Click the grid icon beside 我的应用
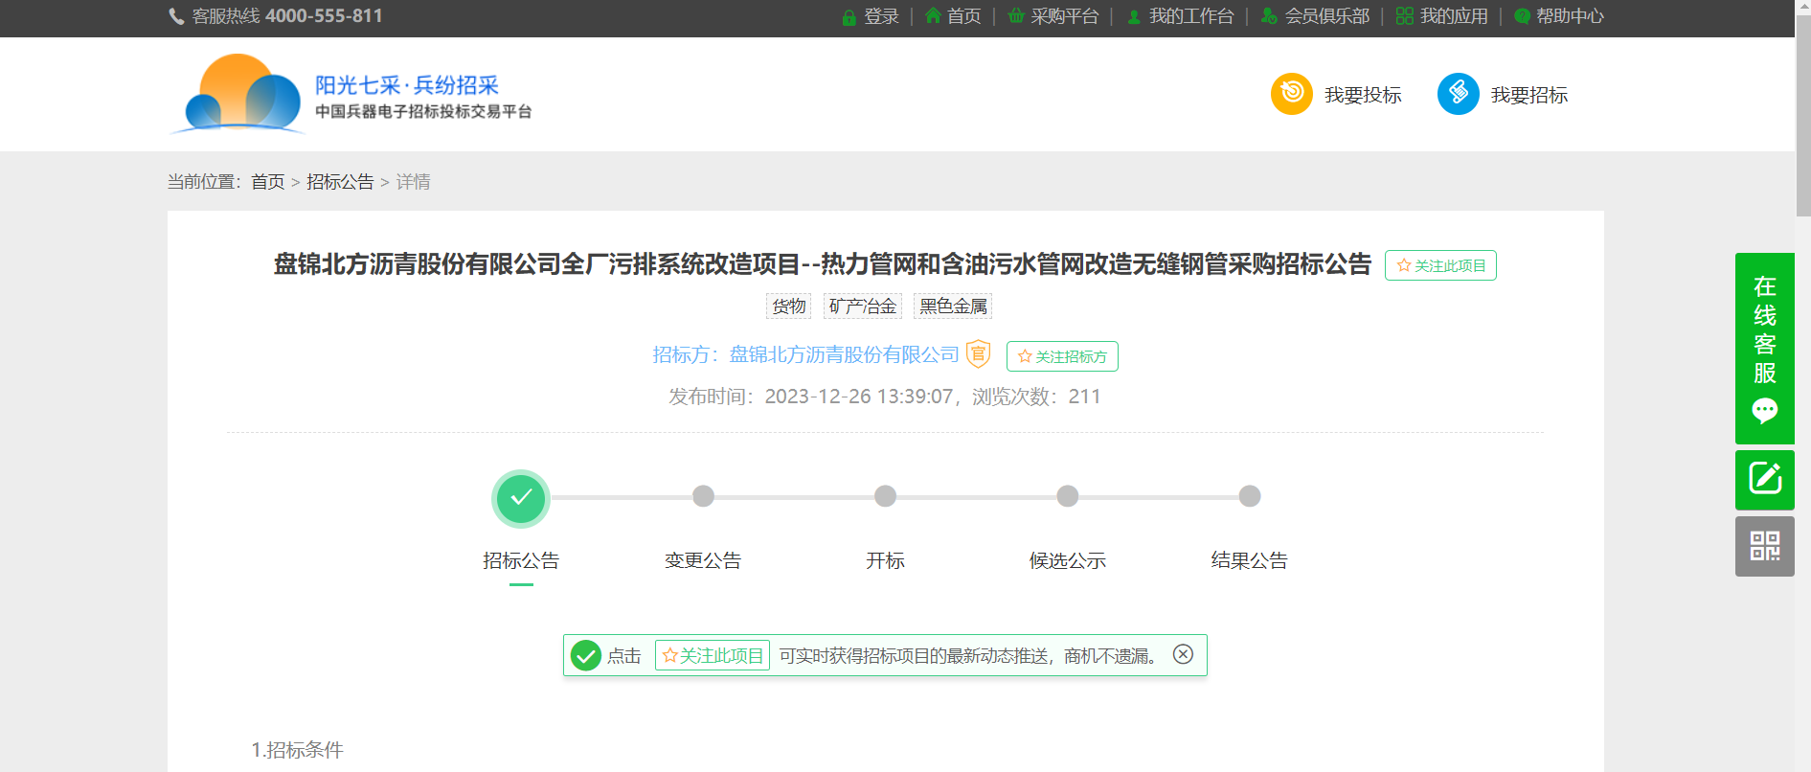The image size is (1811, 772). [1404, 16]
